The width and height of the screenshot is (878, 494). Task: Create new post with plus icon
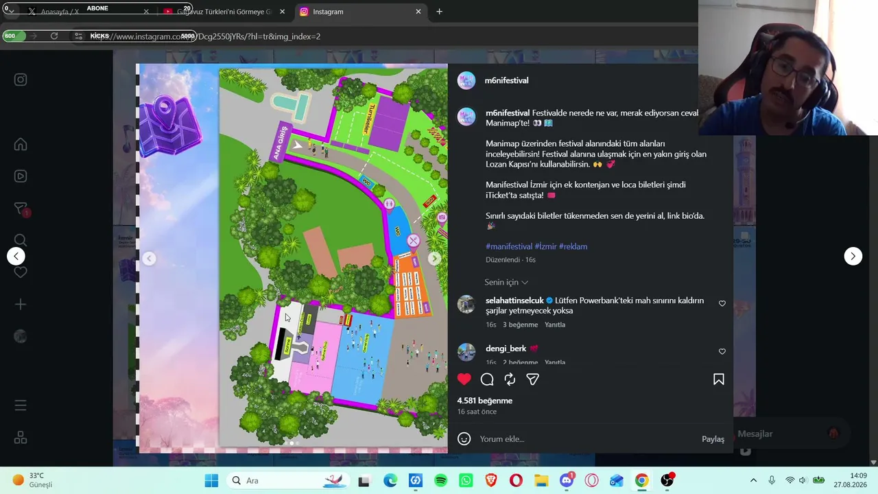21,304
